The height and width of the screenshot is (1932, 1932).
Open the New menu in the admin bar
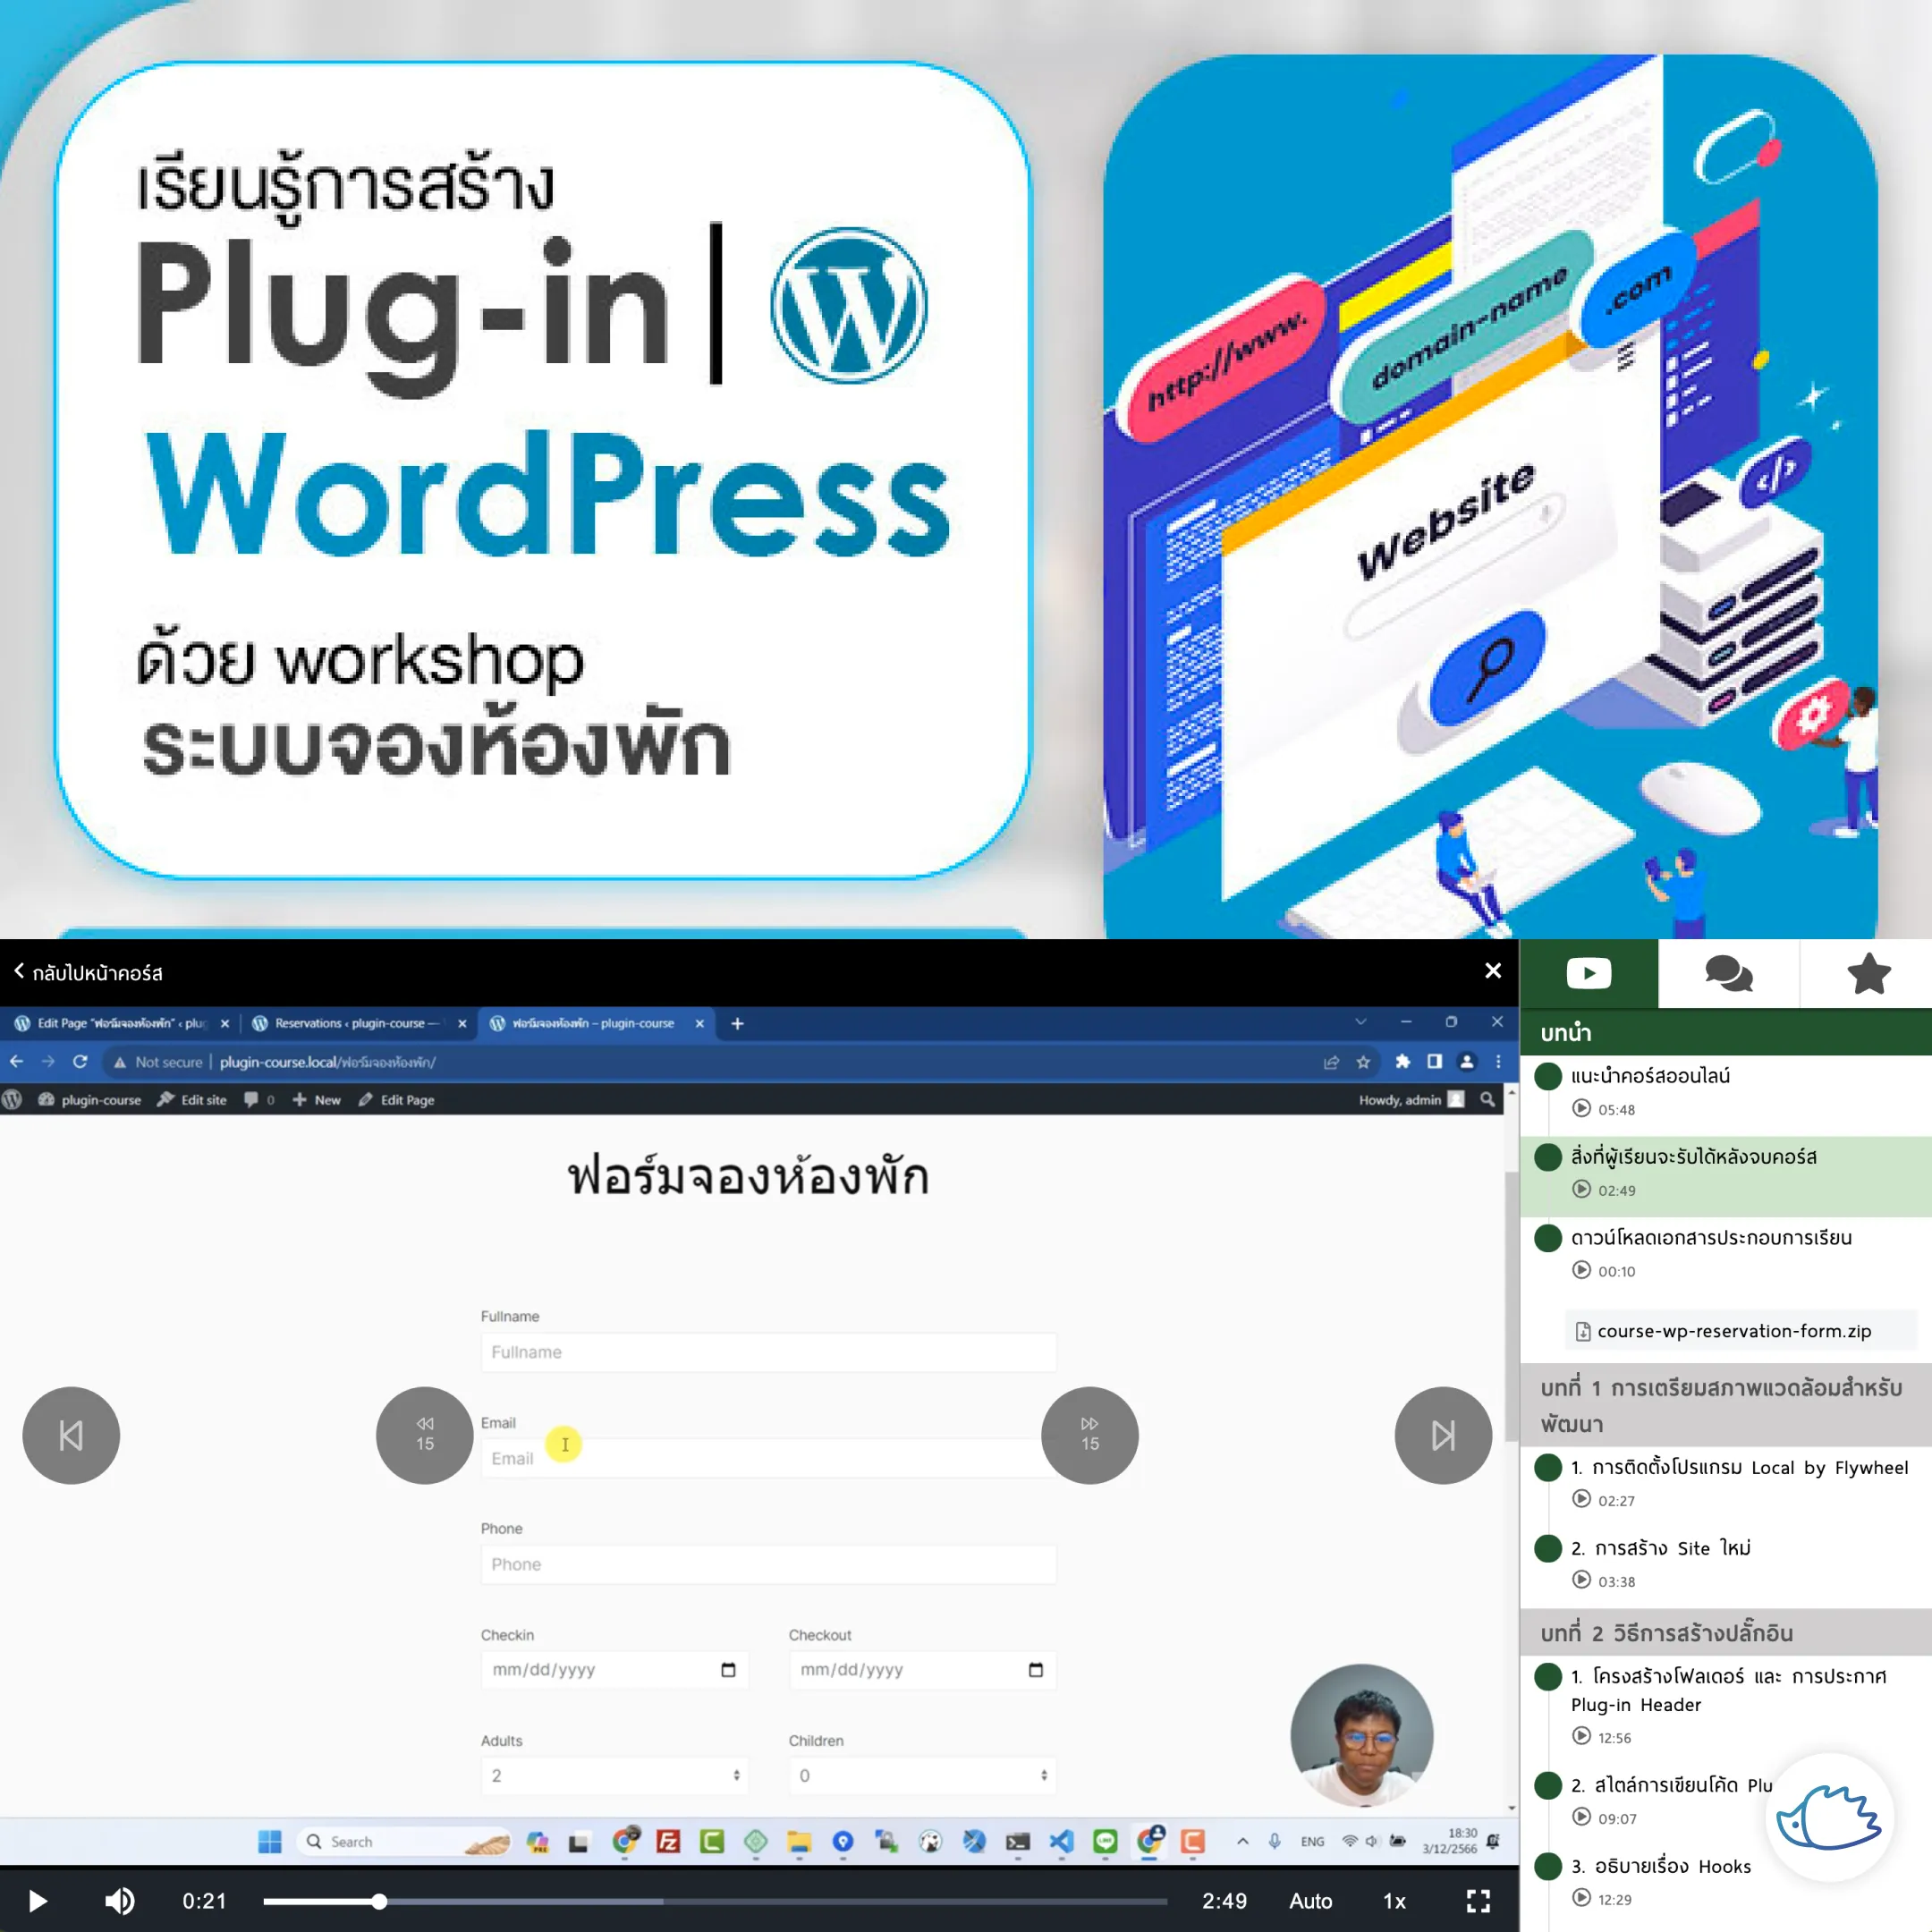click(x=316, y=1099)
